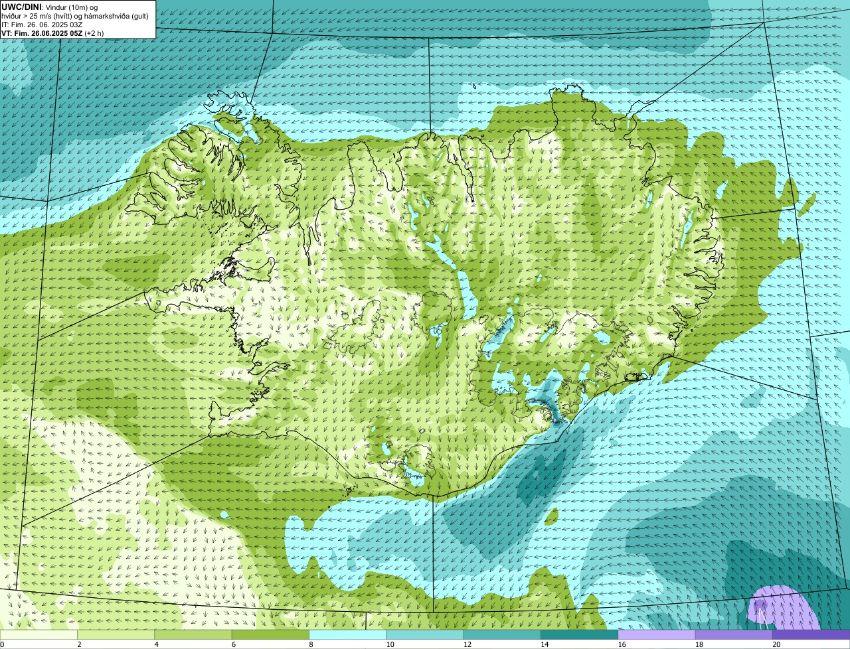Select the 10–12 m/s turquoise legend swatch
The width and height of the screenshot is (850, 649).
point(425,634)
